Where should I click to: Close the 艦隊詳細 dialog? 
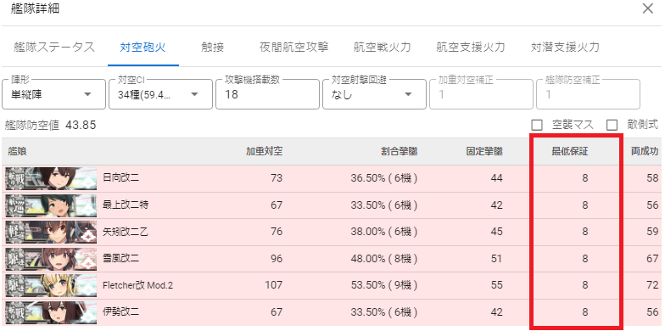click(x=648, y=8)
